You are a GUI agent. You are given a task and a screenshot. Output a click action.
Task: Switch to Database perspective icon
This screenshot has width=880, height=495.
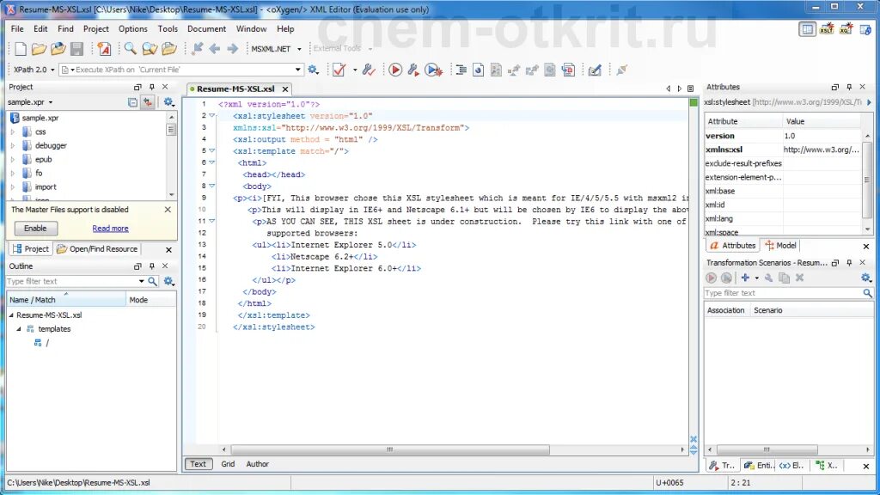pyautogui.click(x=865, y=29)
